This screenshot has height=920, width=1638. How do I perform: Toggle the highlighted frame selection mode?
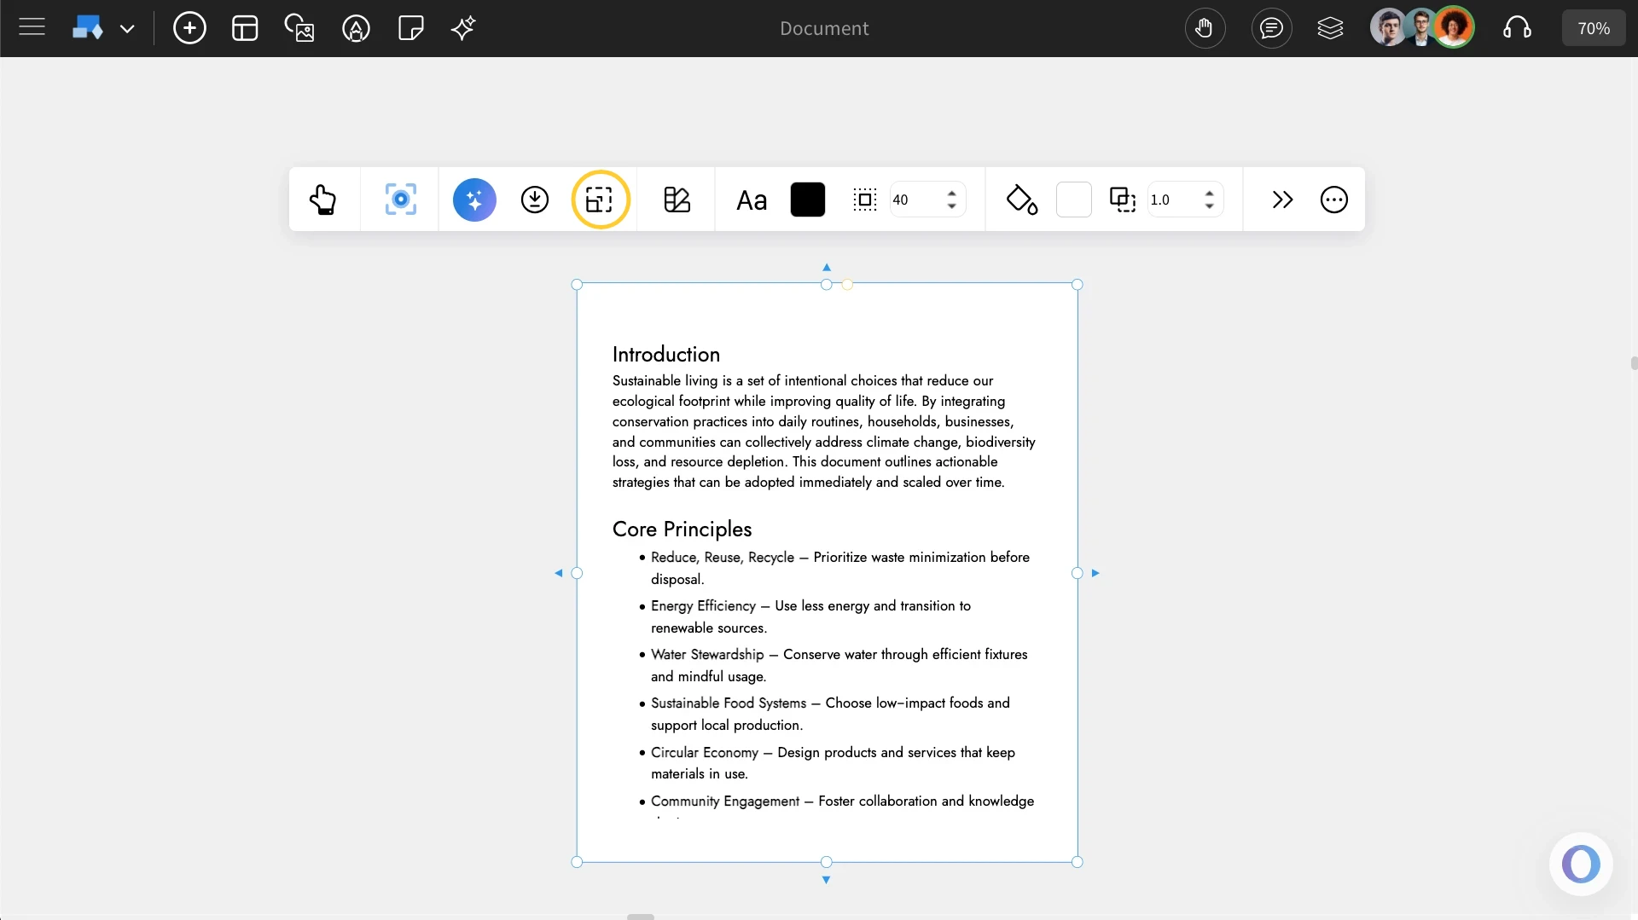[601, 200]
